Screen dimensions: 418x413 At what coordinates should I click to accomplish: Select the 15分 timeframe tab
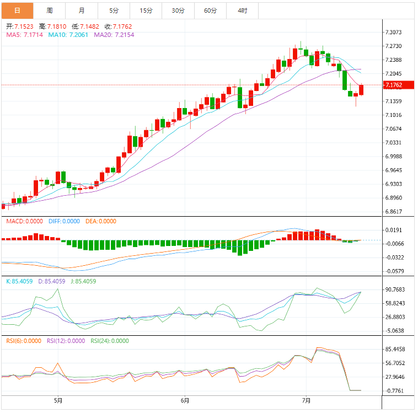(x=146, y=10)
